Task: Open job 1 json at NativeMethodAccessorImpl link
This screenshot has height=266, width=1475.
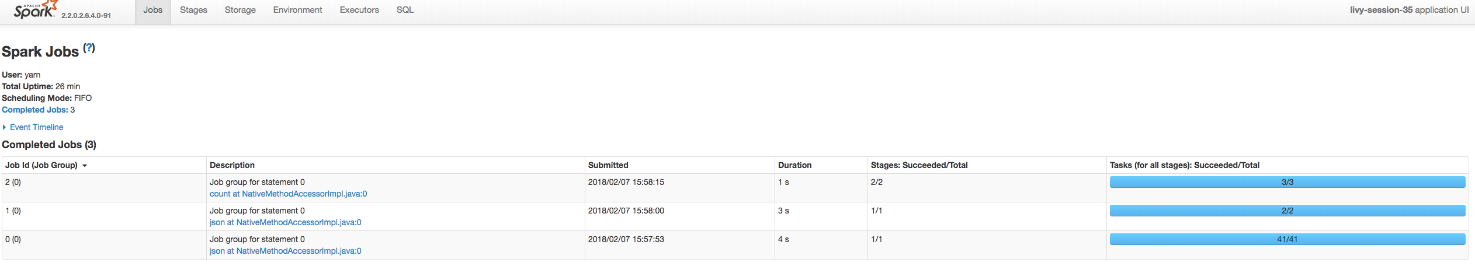Action: (285, 222)
